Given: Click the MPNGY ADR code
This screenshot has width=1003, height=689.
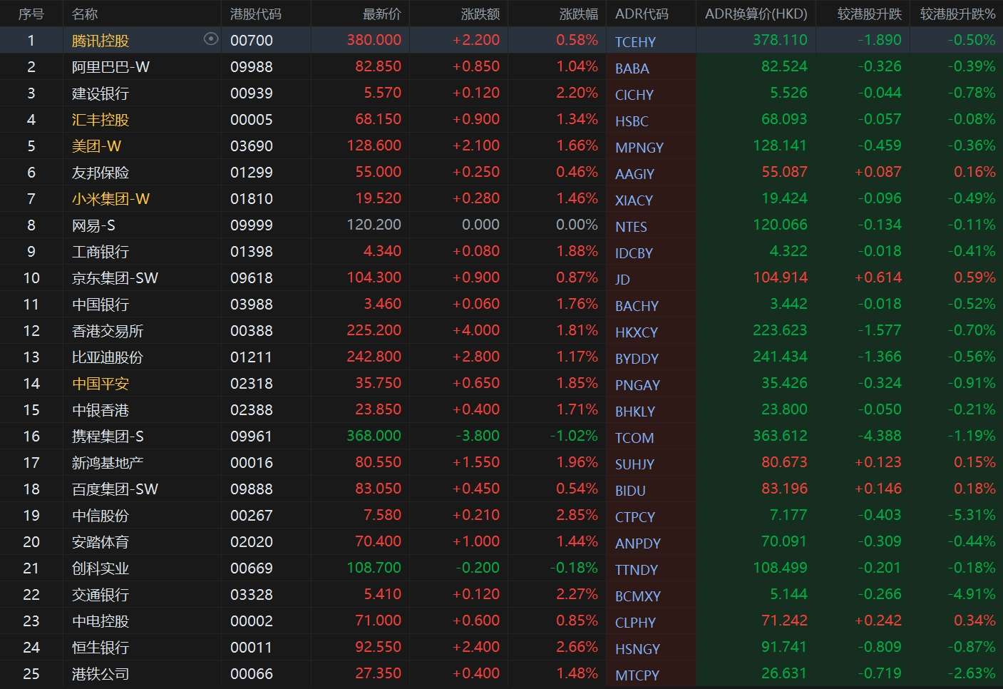Looking at the screenshot, I should 639,148.
